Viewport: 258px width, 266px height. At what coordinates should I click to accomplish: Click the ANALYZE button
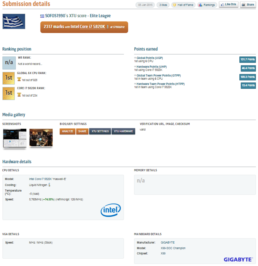pos(67,132)
